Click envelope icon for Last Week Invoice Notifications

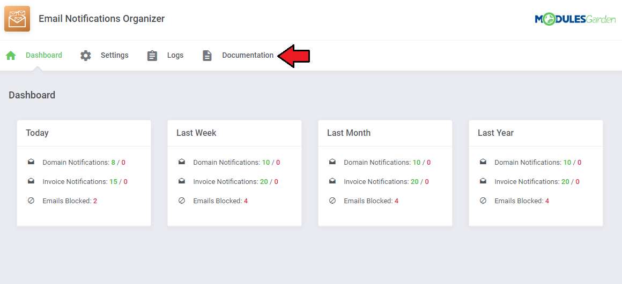pos(182,181)
